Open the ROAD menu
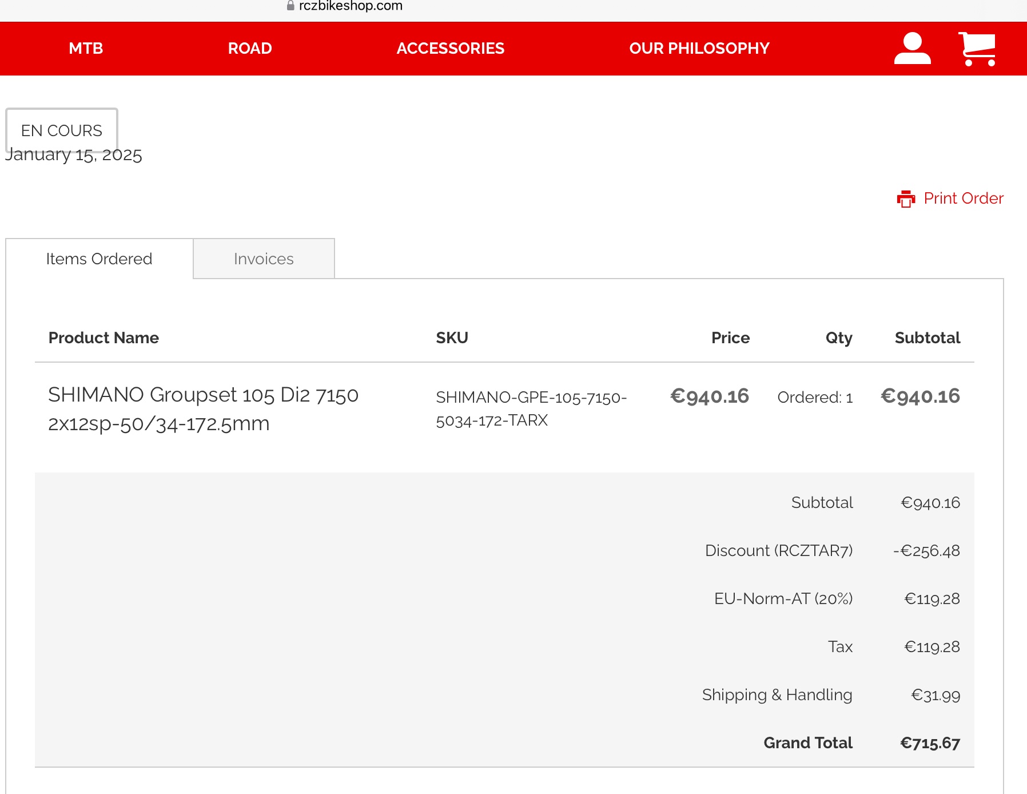Screen dimensions: 1027x794 (x=250, y=49)
